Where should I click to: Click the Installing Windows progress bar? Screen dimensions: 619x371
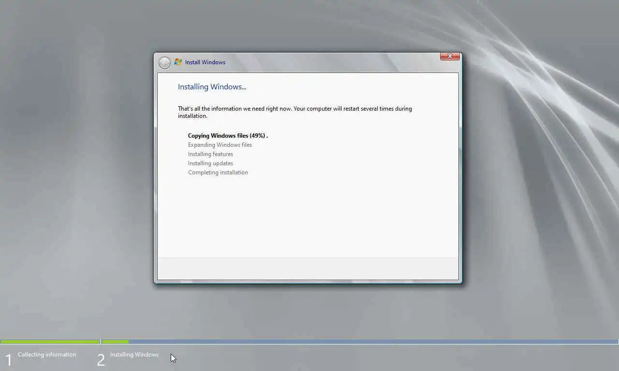point(360,342)
